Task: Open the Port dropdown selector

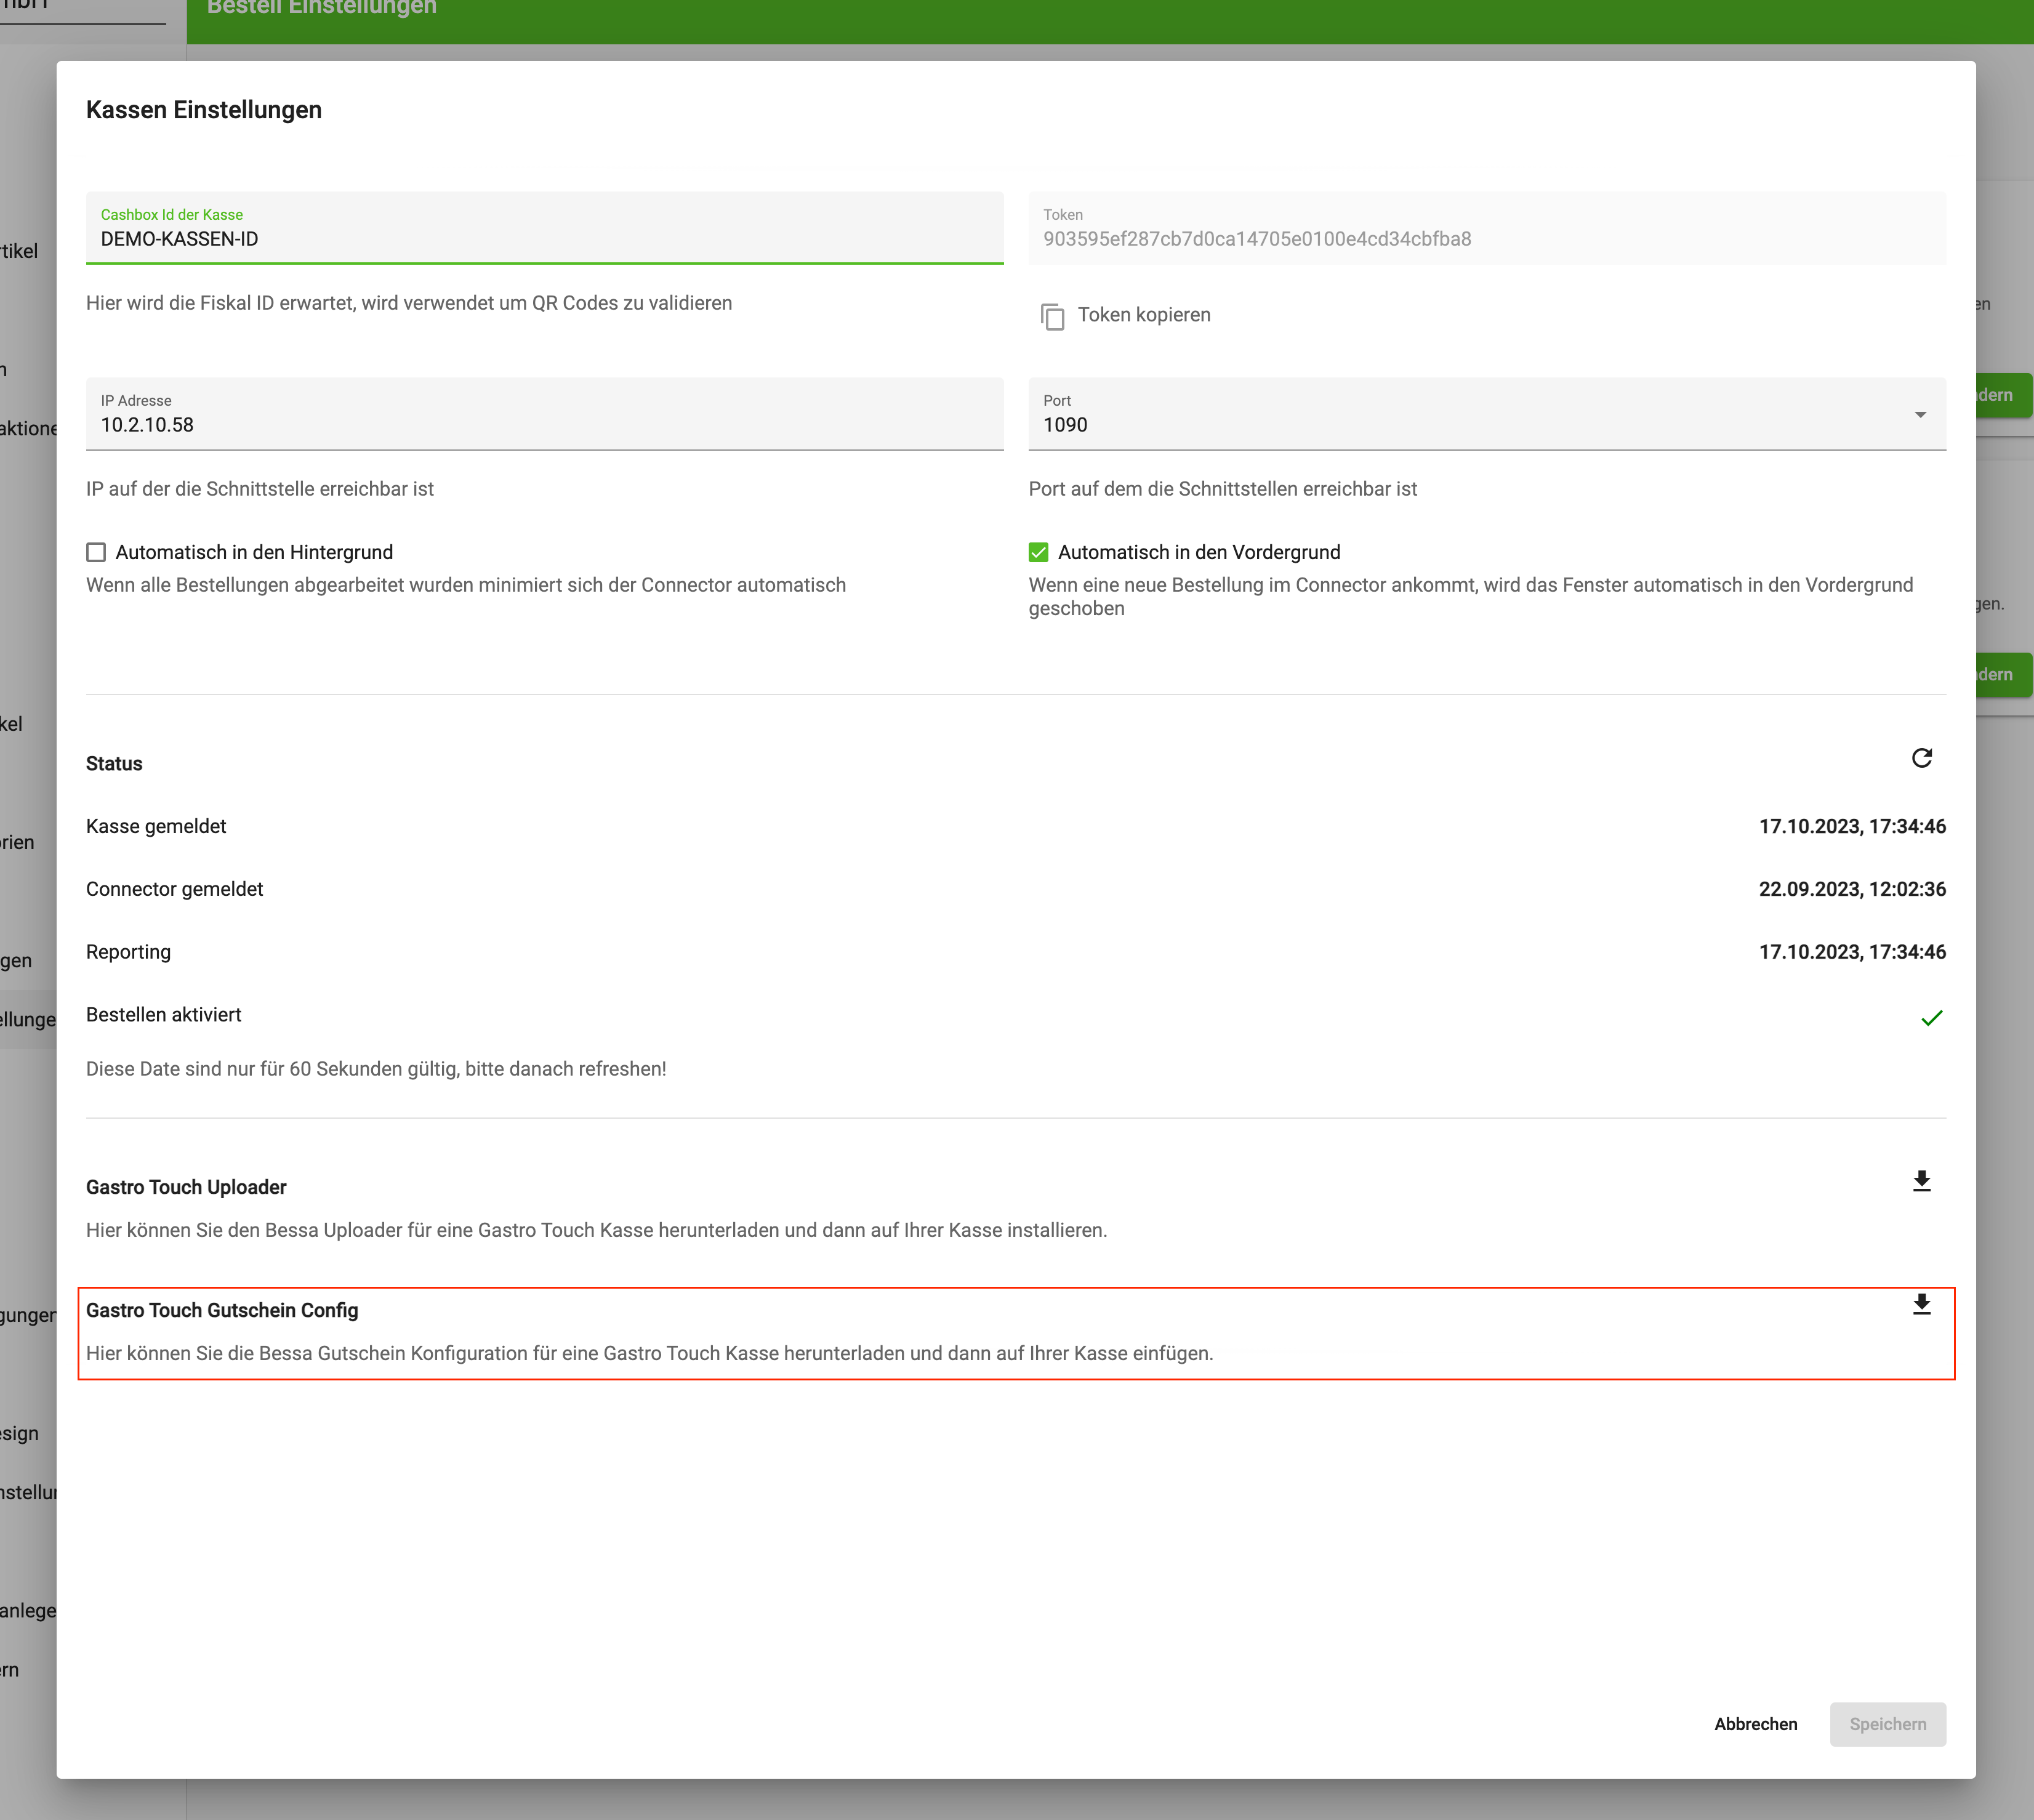Action: (1921, 414)
